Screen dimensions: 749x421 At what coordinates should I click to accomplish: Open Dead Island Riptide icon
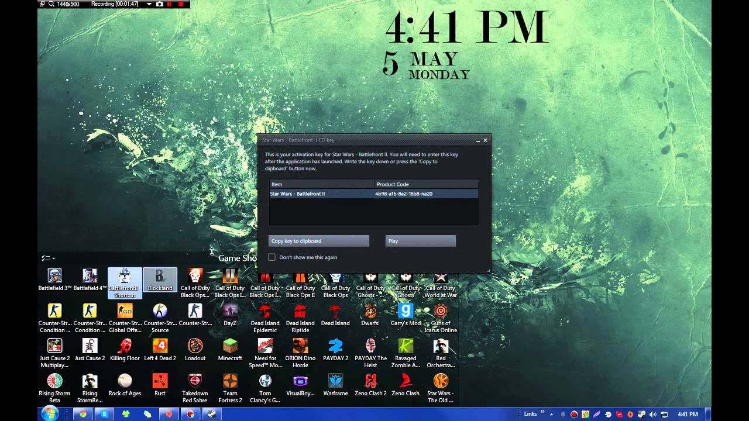(x=300, y=318)
